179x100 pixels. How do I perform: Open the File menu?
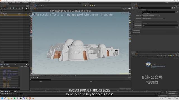pyautogui.click(x=2, y=2)
